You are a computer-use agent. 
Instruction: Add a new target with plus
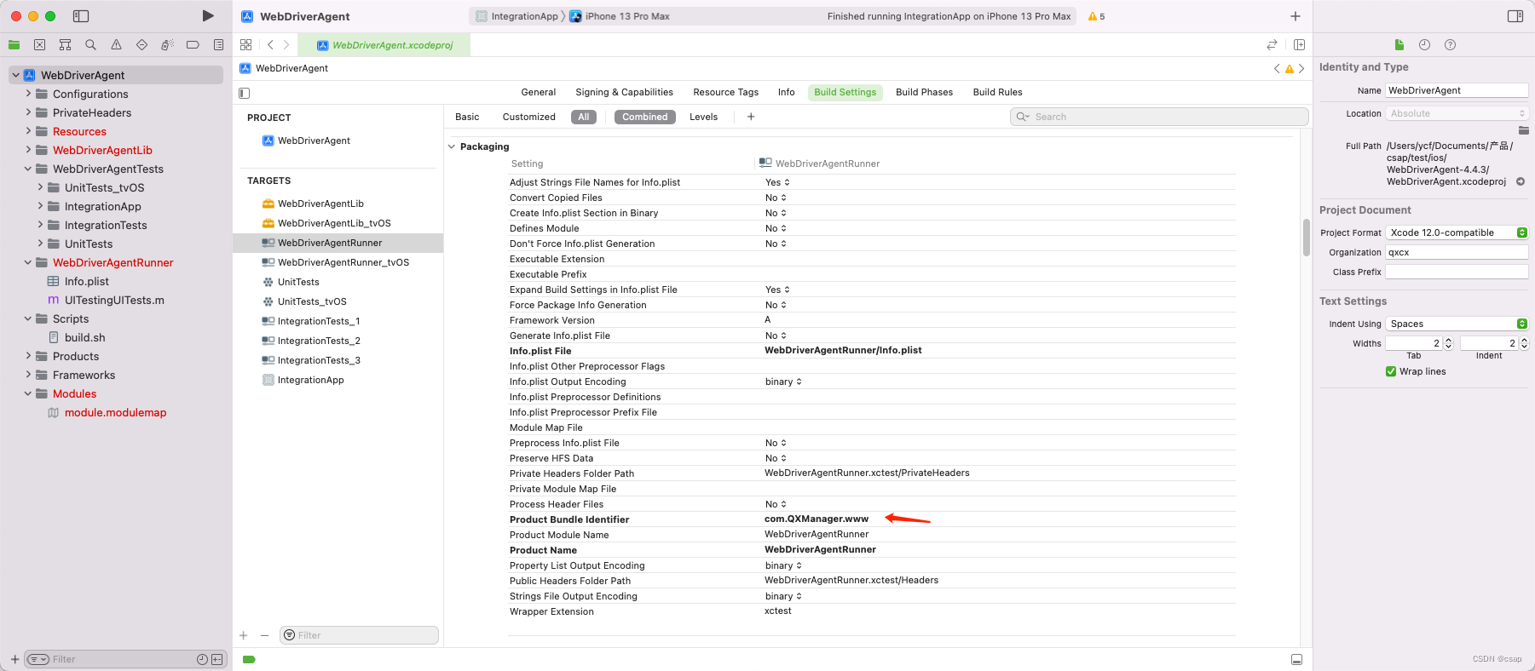pos(244,635)
